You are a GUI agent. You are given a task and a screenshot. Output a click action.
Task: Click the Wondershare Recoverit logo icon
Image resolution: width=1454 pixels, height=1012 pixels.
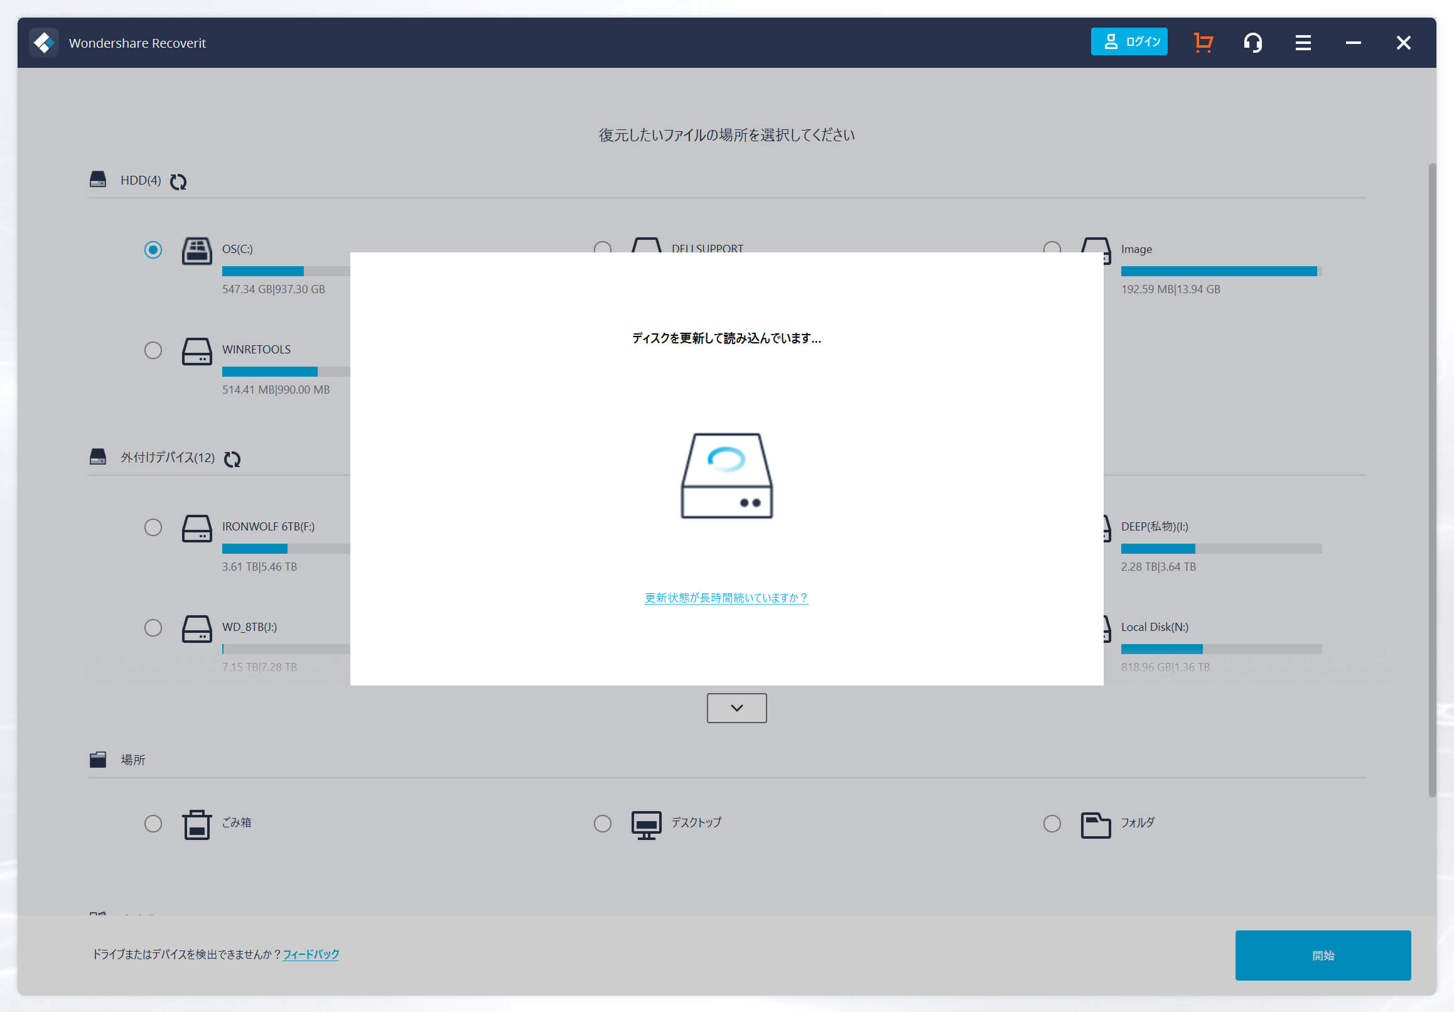[44, 43]
